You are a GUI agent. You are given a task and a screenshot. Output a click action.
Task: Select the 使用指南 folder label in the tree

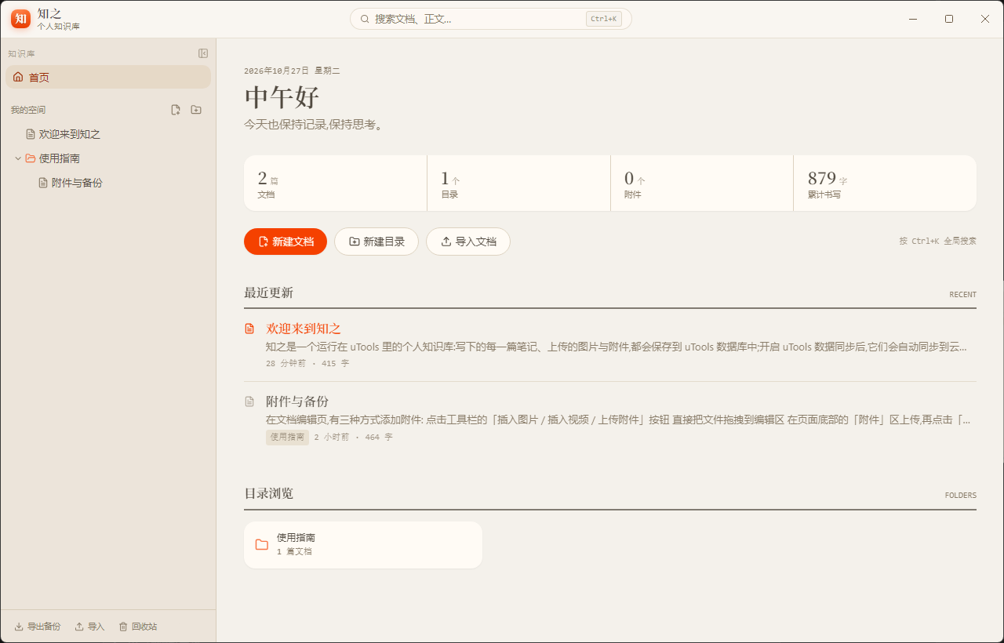tap(60, 158)
